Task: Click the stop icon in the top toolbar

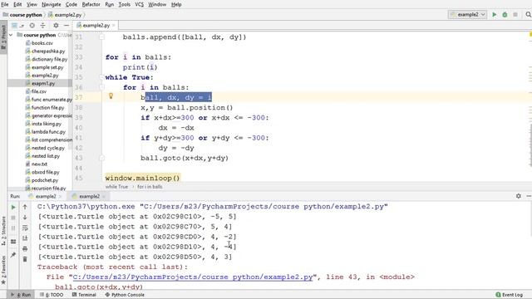Action: pyautogui.click(x=515, y=15)
